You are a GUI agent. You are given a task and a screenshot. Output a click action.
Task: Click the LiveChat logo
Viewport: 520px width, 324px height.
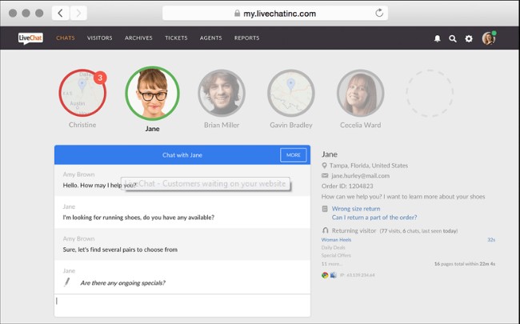[x=30, y=38]
